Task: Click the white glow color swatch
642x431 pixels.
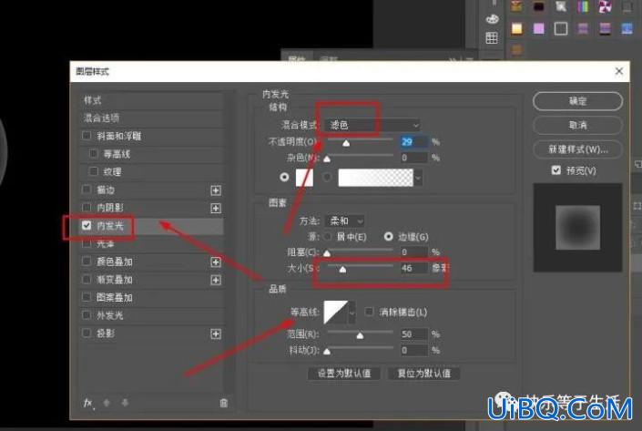Action: click(x=305, y=178)
